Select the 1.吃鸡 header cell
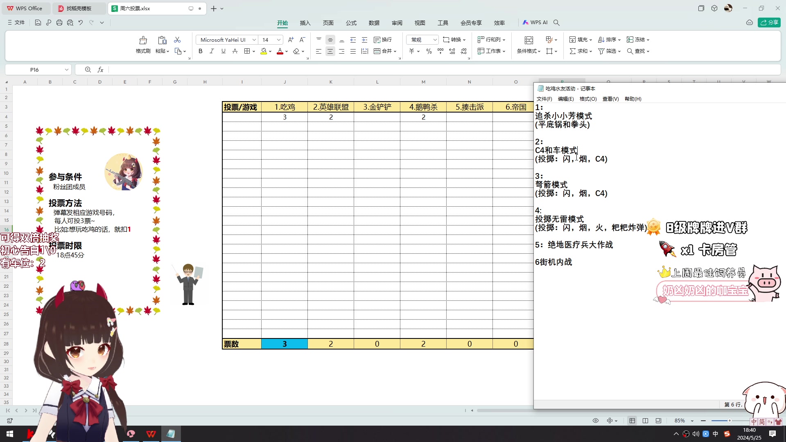 (285, 107)
